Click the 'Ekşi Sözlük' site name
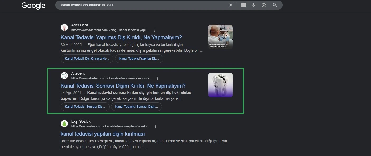 (x=81, y=121)
